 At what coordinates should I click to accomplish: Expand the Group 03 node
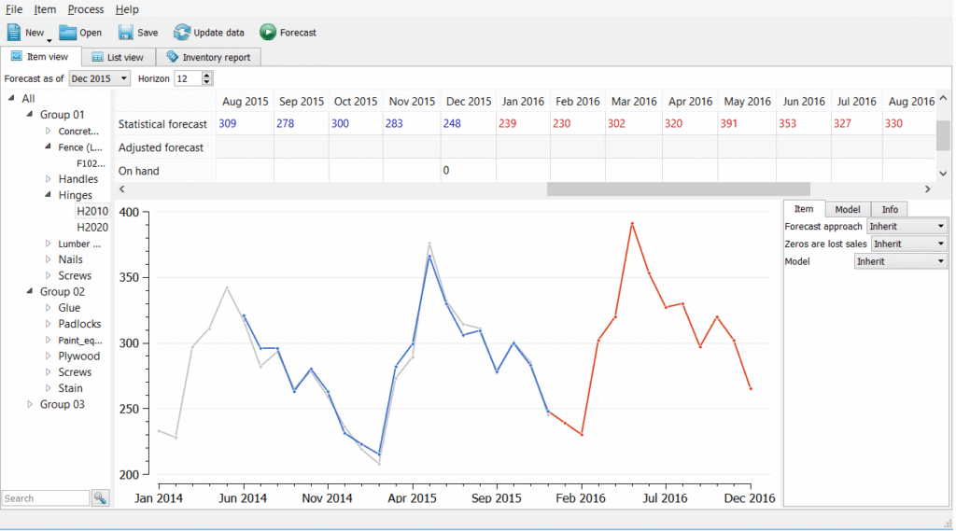[x=30, y=404]
